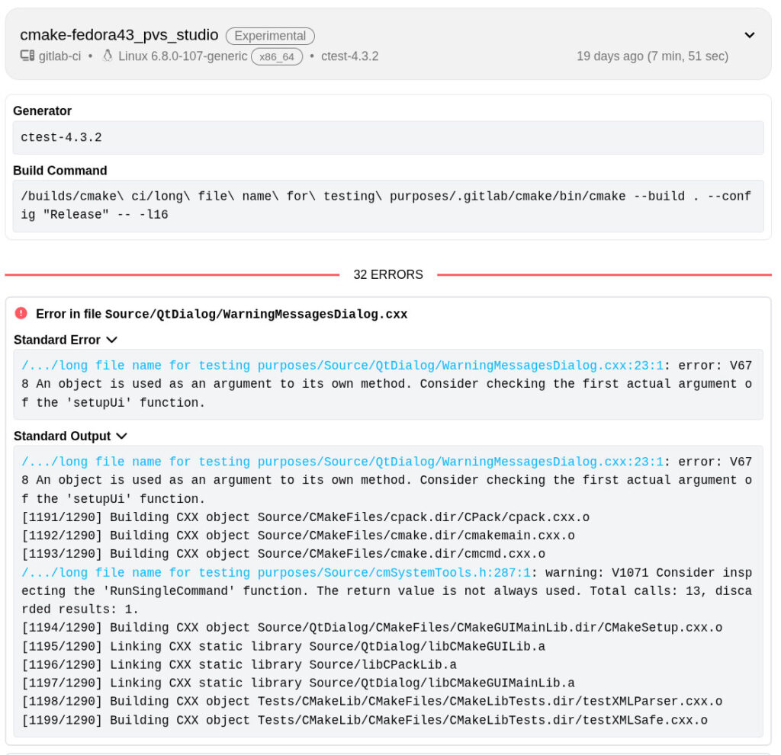This screenshot has height=755, width=781.
Task: Click the Error in file WarningMessagesDialog.cxx title
Action: point(222,314)
